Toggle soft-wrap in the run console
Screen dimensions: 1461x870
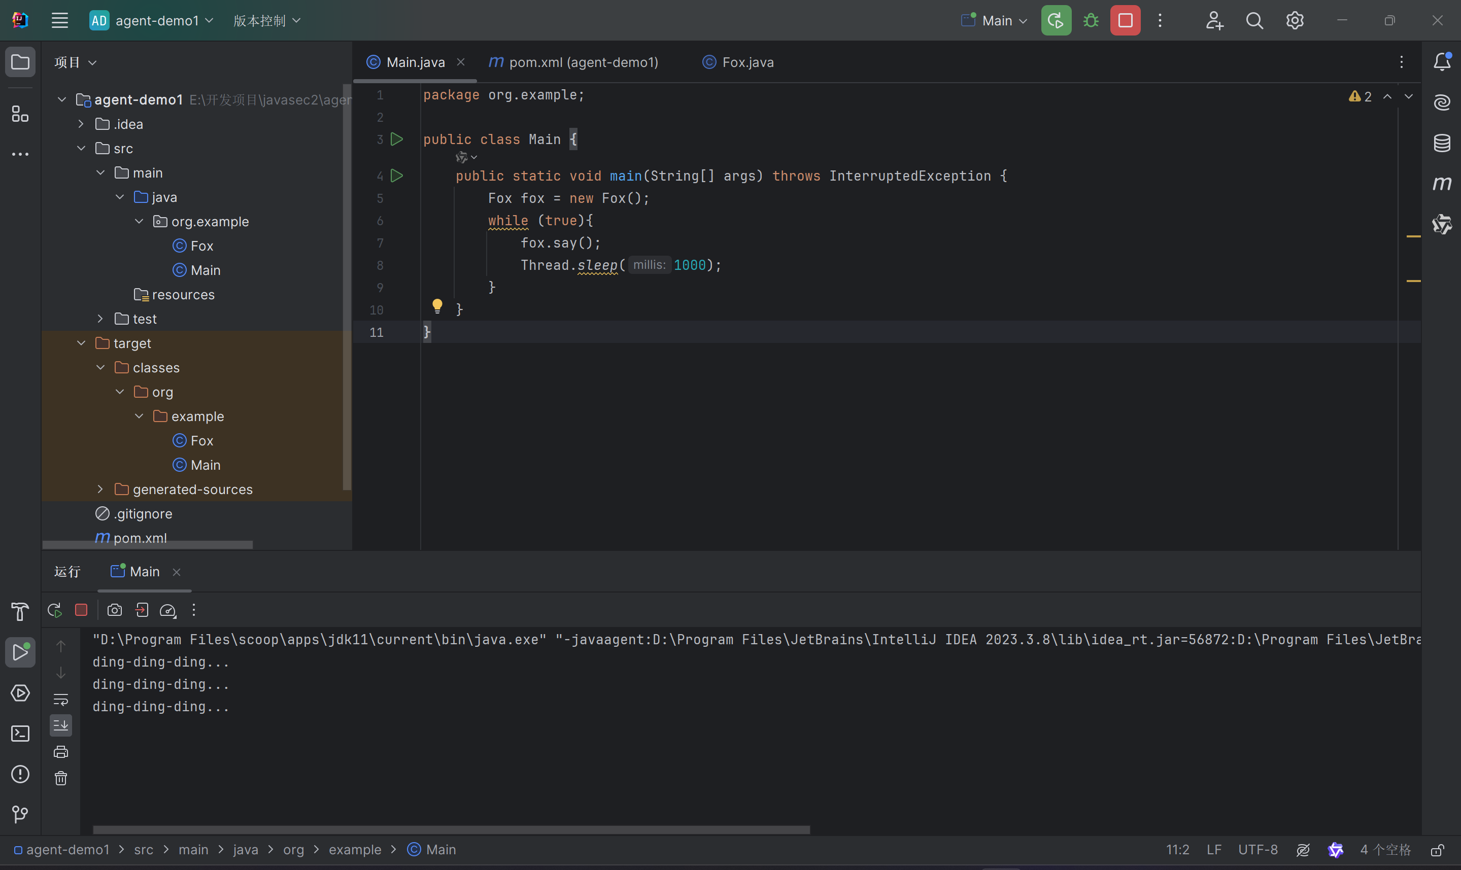pyautogui.click(x=61, y=700)
